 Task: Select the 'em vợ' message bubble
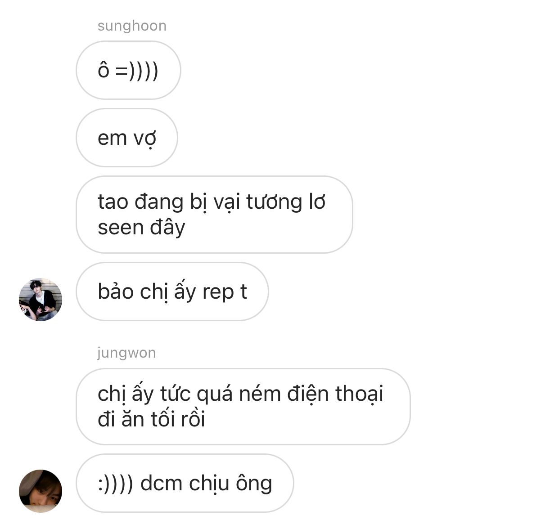[127, 138]
